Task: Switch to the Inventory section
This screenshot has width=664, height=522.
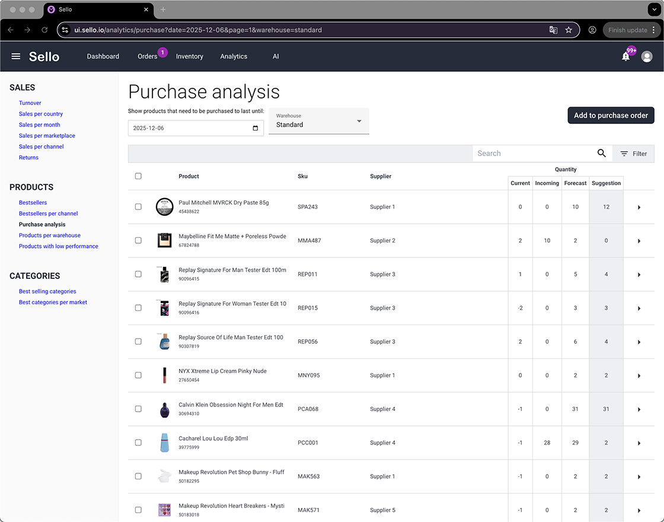Action: (x=189, y=56)
